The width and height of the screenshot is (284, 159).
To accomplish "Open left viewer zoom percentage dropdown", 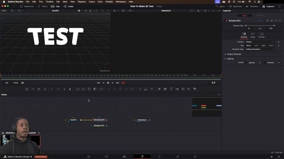I will (x=5, y=11).
